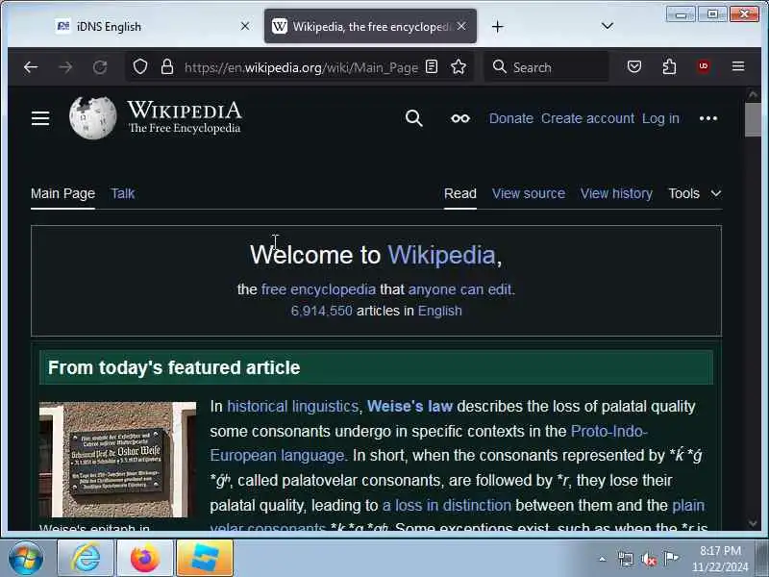Image resolution: width=769 pixels, height=577 pixels.
Task: Click the Log in link
Action: coord(660,118)
